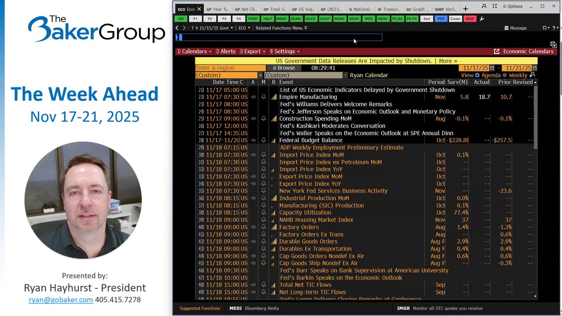Click the ryan@gobaker.com email link
The height and width of the screenshot is (316, 562).
(x=61, y=300)
